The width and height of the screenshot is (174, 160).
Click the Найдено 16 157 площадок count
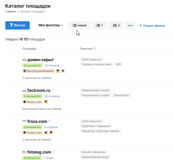tap(25, 39)
